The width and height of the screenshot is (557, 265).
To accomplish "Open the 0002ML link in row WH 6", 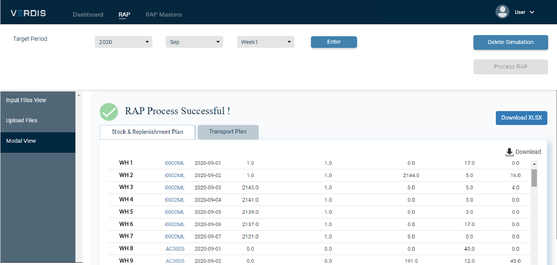I will pyautogui.click(x=175, y=224).
